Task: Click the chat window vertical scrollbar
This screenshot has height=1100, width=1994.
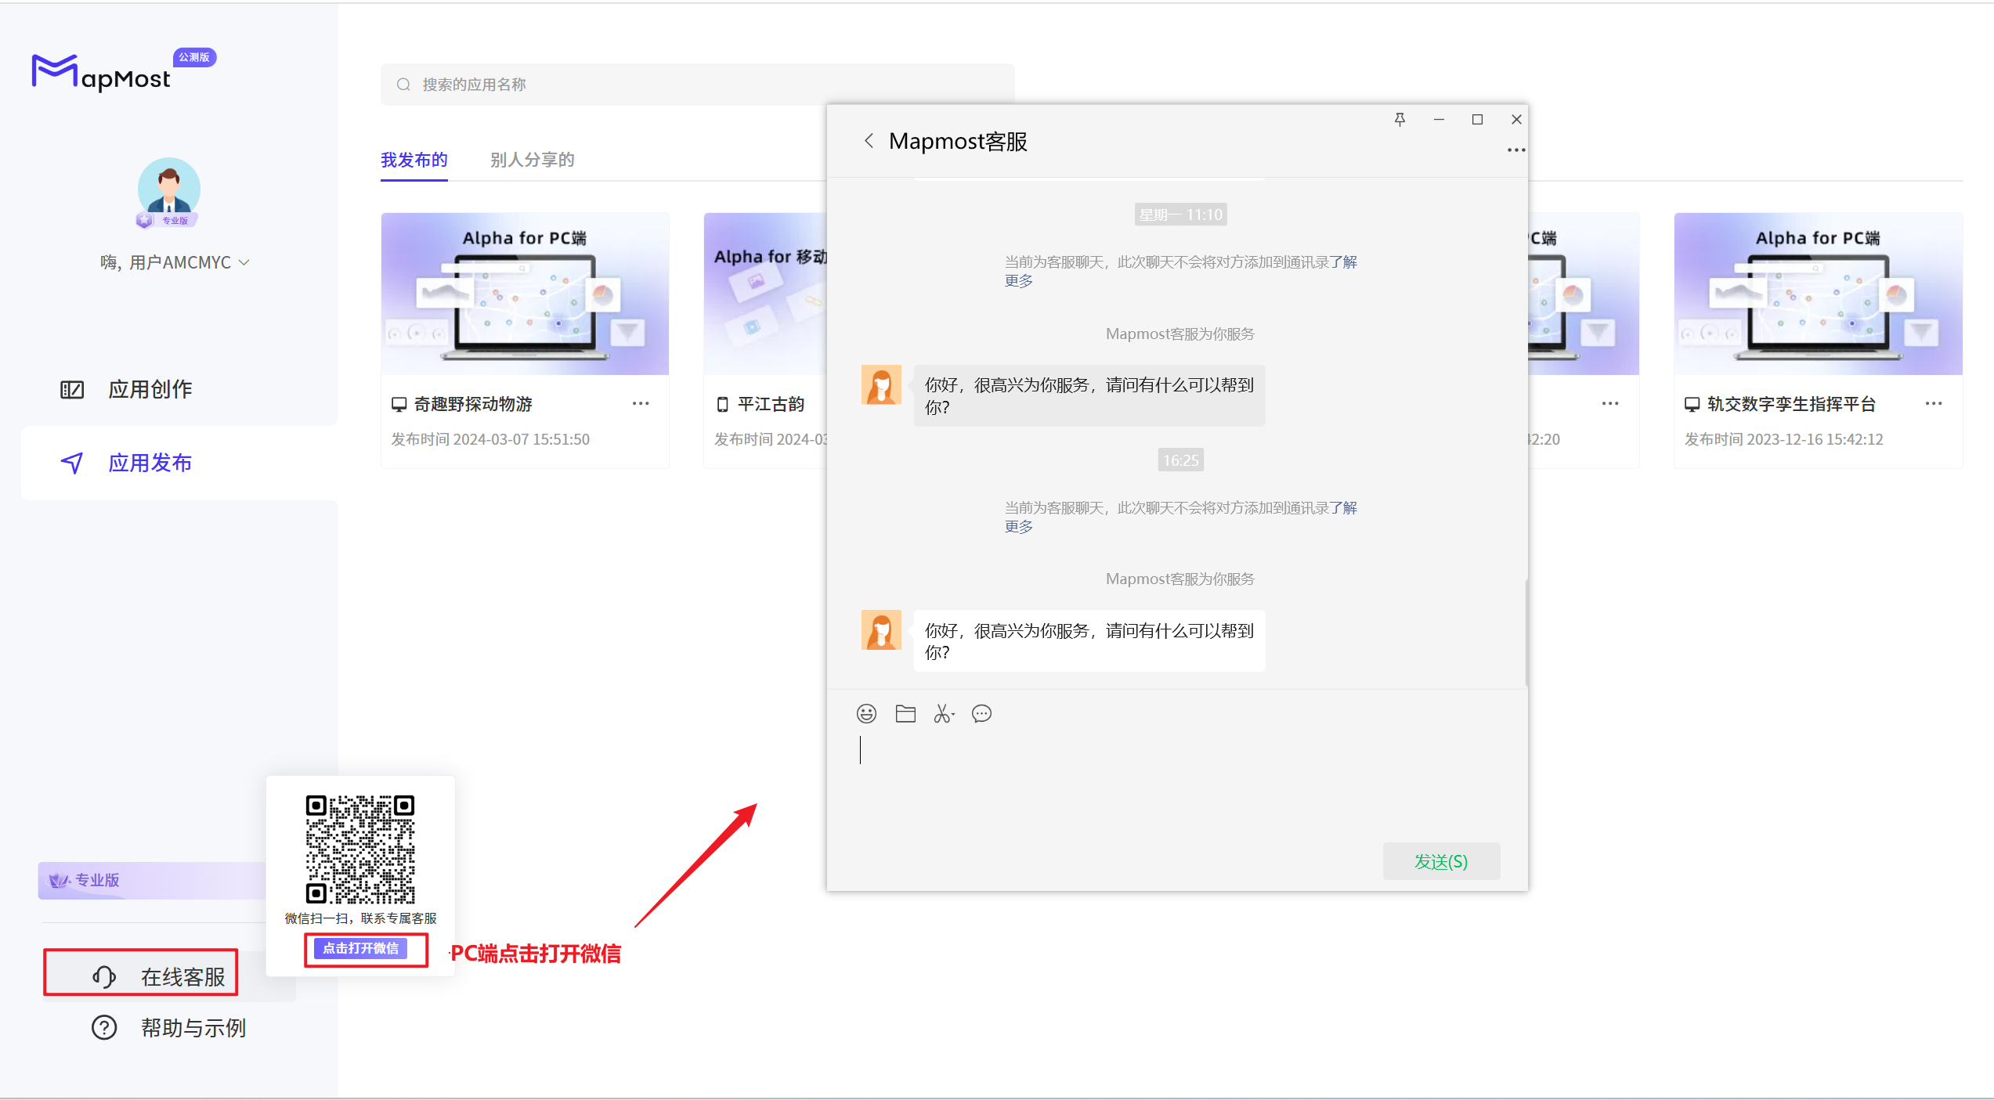Action: point(1526,633)
